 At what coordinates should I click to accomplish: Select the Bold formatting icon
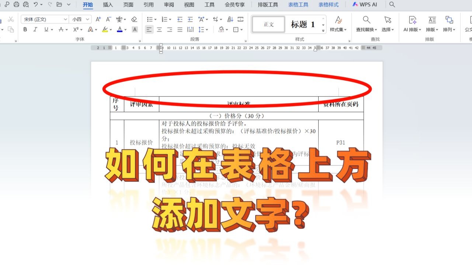coord(25,29)
